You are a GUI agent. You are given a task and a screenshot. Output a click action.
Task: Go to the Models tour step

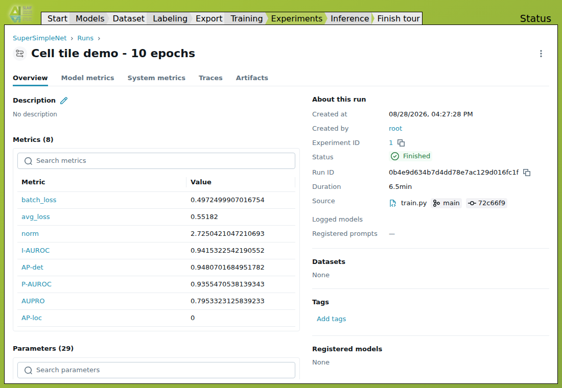[x=89, y=18]
